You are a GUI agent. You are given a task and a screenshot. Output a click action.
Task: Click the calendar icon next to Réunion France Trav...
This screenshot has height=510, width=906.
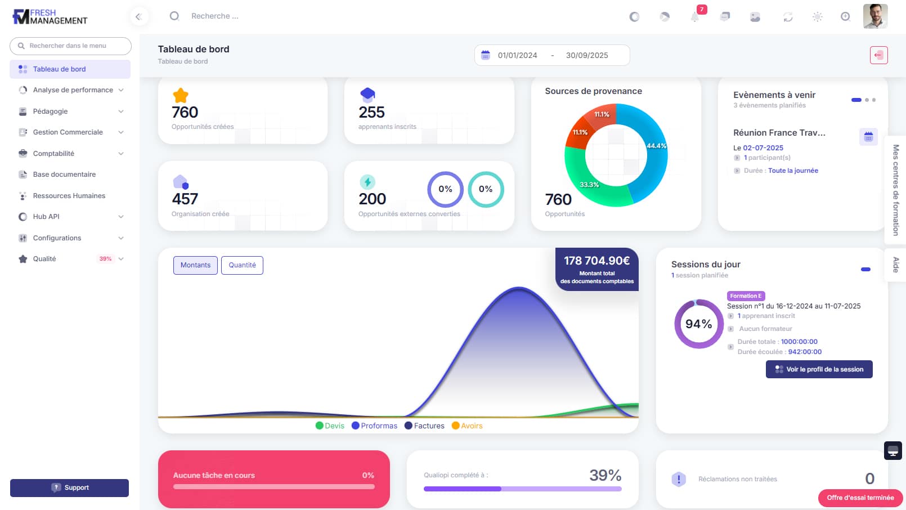pos(868,137)
